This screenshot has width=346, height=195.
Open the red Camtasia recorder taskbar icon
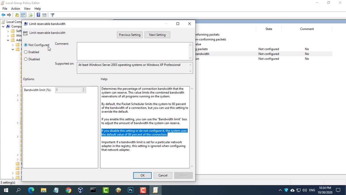[x=143, y=190]
